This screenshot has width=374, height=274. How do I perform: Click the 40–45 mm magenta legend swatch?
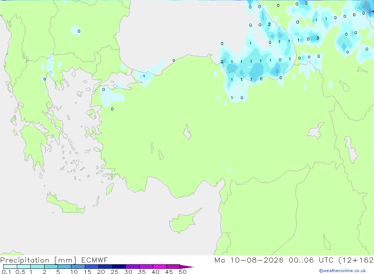160,267
